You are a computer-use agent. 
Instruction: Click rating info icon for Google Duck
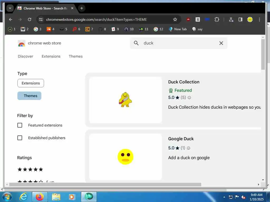189,148
